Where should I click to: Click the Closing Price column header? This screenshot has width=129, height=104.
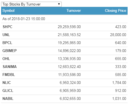[x=115, y=11]
